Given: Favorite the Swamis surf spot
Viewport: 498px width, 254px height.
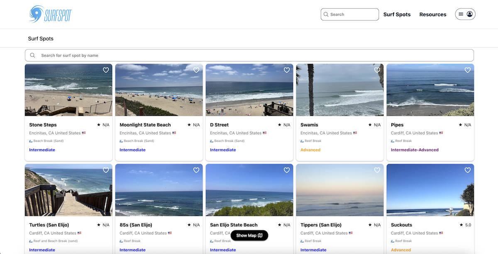Looking at the screenshot, I should click(x=377, y=70).
